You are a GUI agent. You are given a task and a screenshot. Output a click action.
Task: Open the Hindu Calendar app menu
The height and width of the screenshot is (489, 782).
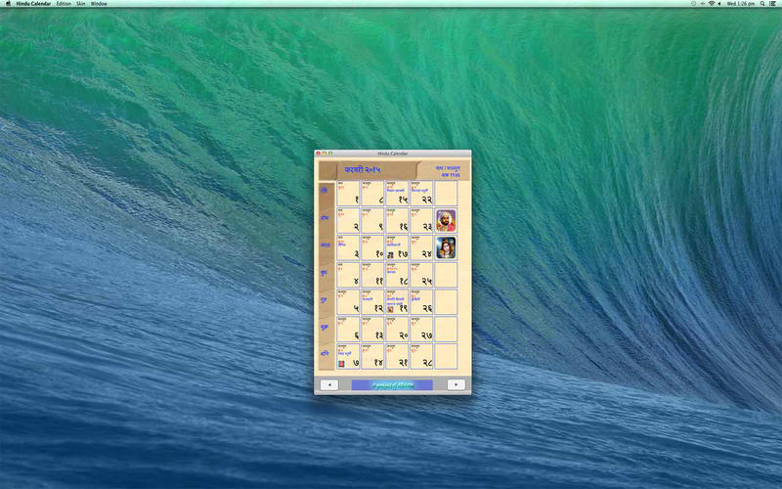click(33, 4)
